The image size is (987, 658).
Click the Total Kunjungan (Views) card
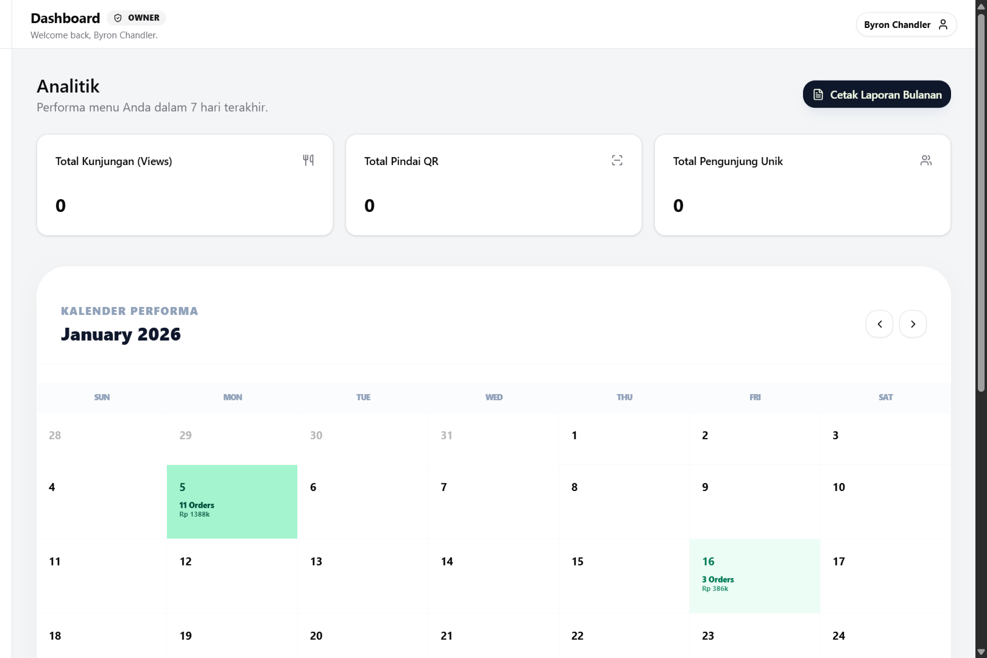click(x=185, y=185)
